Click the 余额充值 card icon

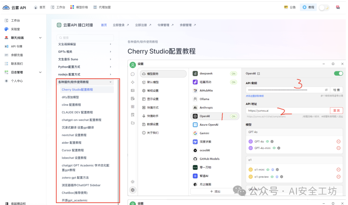[x=6, y=55]
